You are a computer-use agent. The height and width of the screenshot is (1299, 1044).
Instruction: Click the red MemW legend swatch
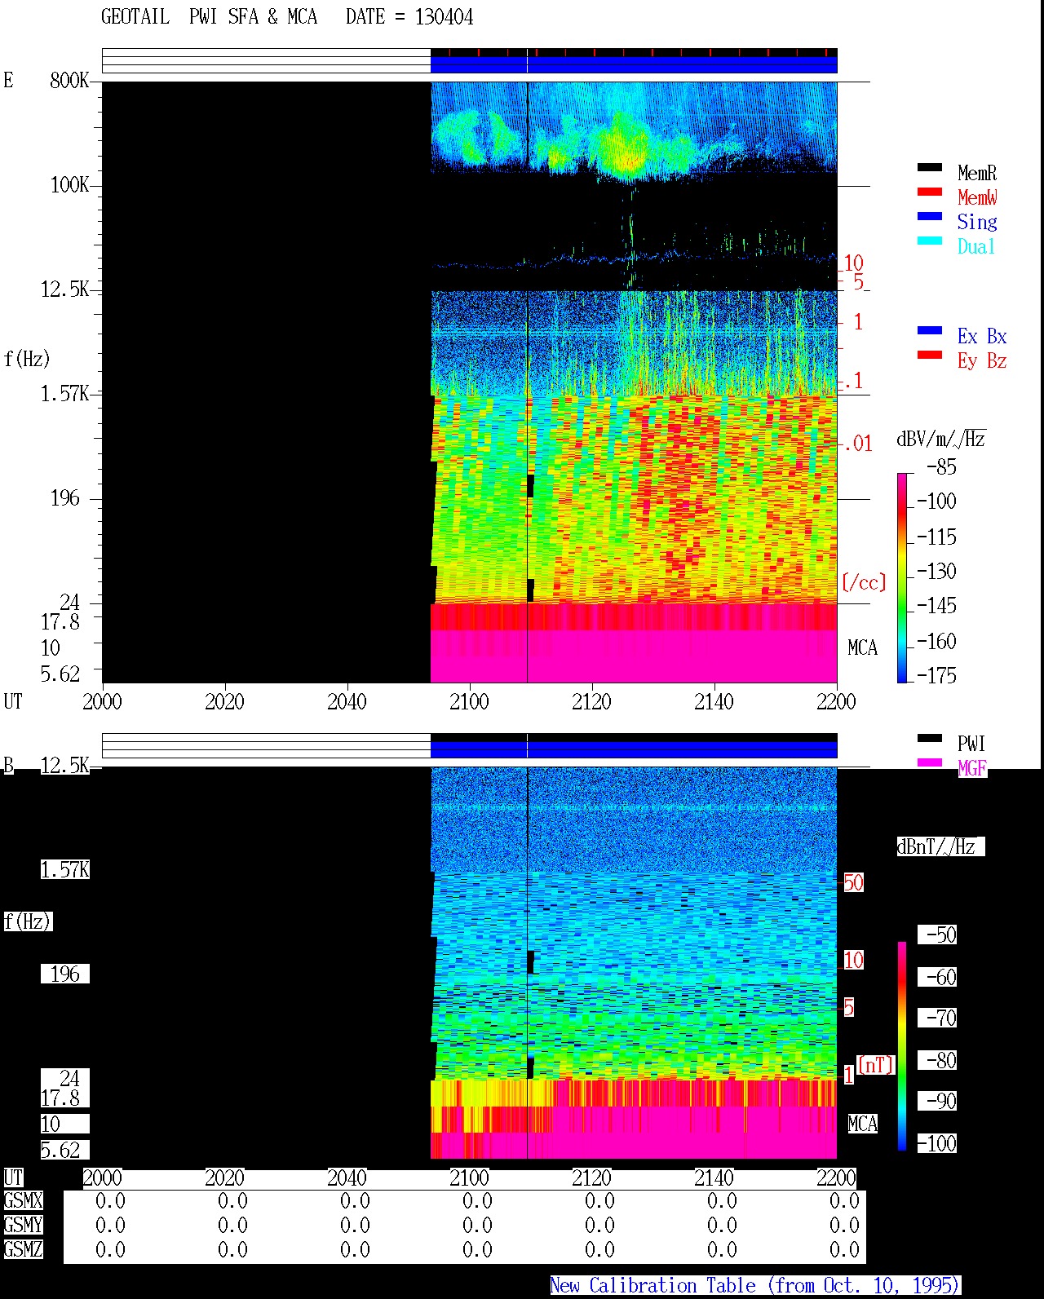pyautogui.click(x=930, y=192)
